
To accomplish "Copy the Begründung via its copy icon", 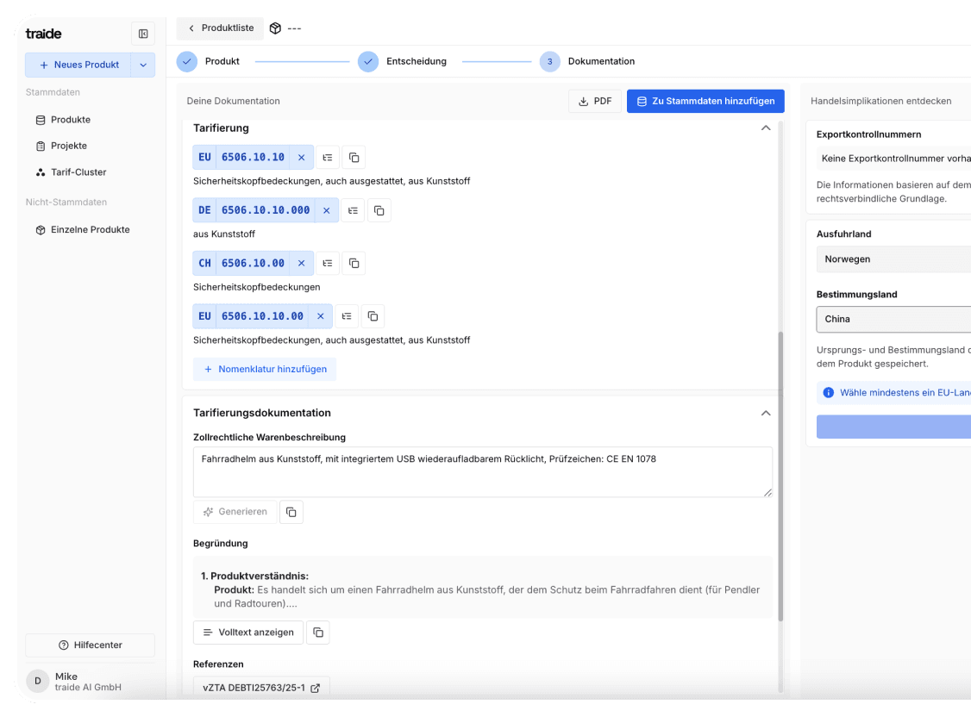I will coord(317,632).
